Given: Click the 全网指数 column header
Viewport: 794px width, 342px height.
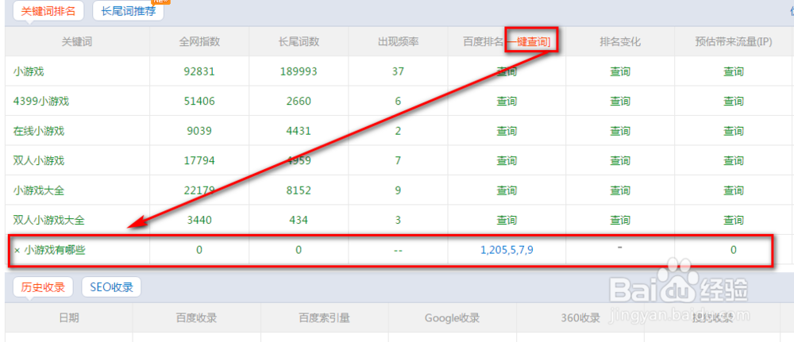Looking at the screenshot, I should tap(199, 41).
